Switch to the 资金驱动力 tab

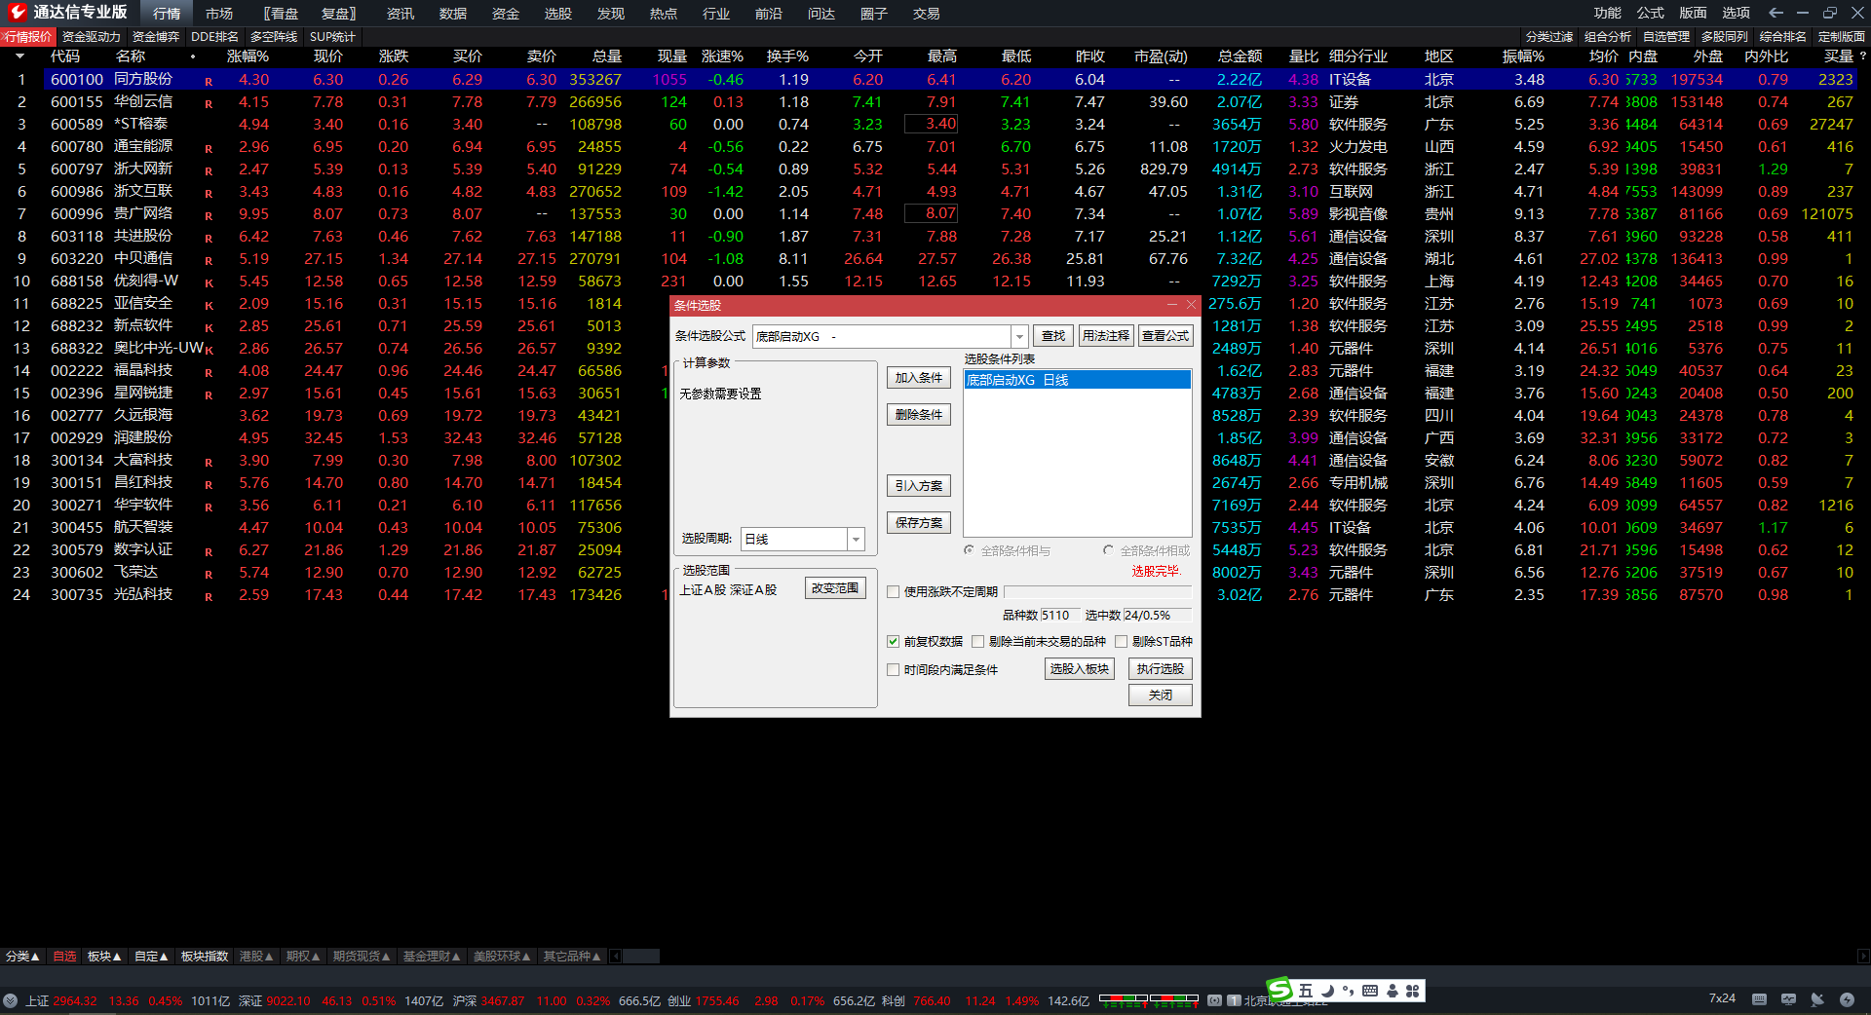91,37
